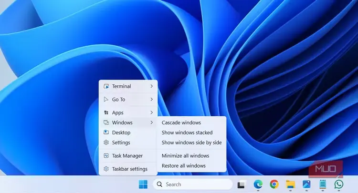Click the Task Manager icon
The width and height of the screenshot is (358, 193).
pos(106,156)
